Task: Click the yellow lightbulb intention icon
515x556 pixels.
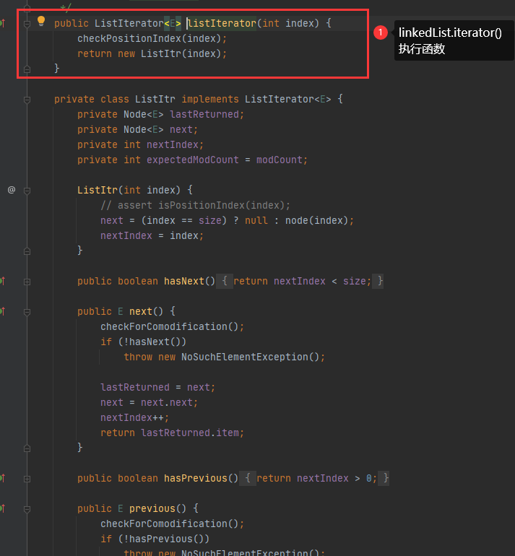Action: [41, 21]
